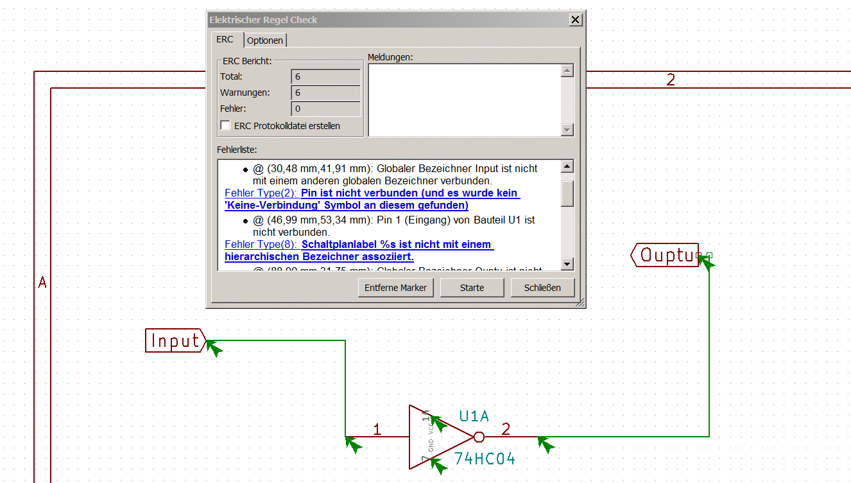Open the 'Pin ist nicht verbunden' error link
Screen dimensions: 851x483
coord(372,199)
